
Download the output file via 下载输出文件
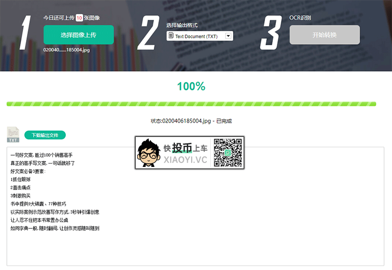point(45,135)
